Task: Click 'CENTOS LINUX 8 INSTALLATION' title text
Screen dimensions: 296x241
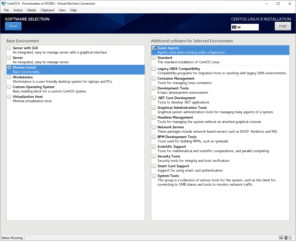Action: [261, 19]
